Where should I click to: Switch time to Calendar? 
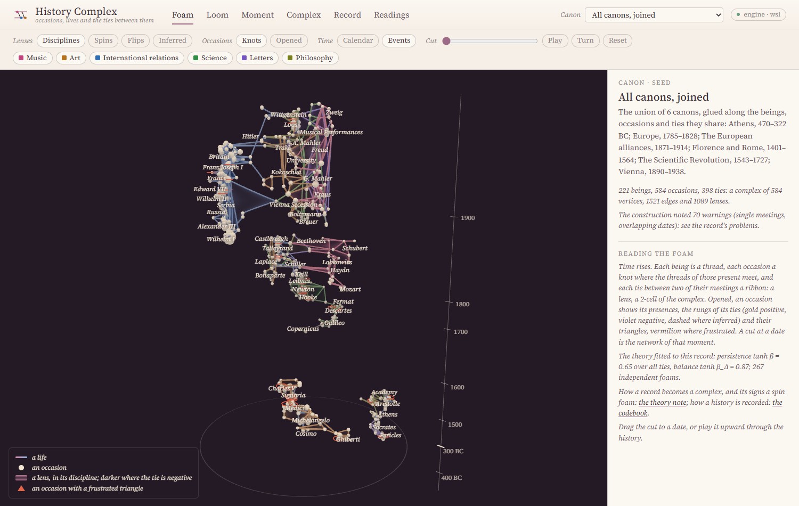coord(358,40)
